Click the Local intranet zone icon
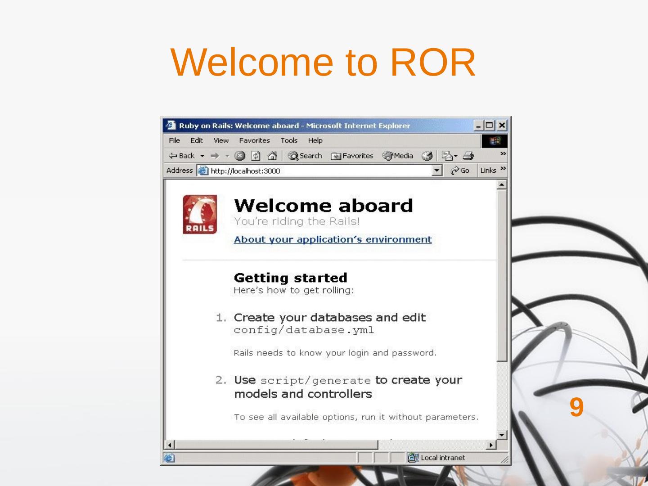This screenshot has width=648, height=486. (413, 458)
